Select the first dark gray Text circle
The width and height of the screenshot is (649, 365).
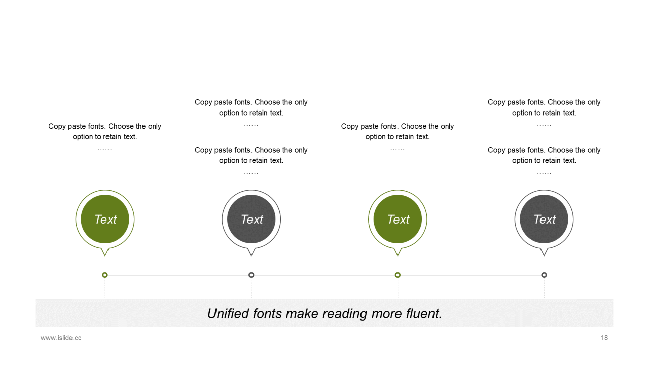click(x=251, y=219)
